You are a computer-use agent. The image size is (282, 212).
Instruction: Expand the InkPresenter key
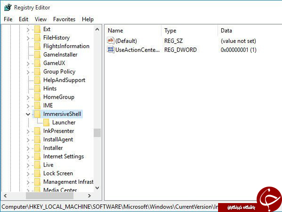pos(28,131)
